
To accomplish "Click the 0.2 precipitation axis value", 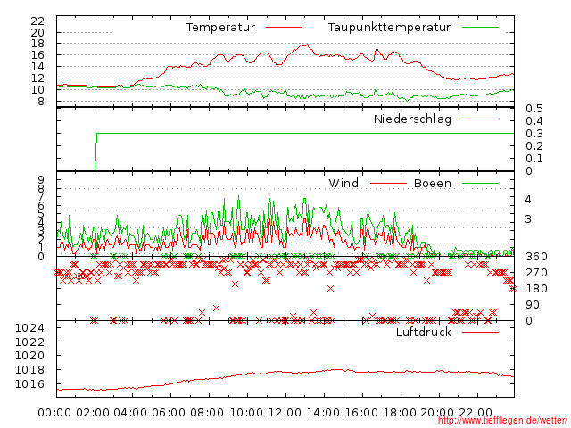I will pyautogui.click(x=534, y=146).
